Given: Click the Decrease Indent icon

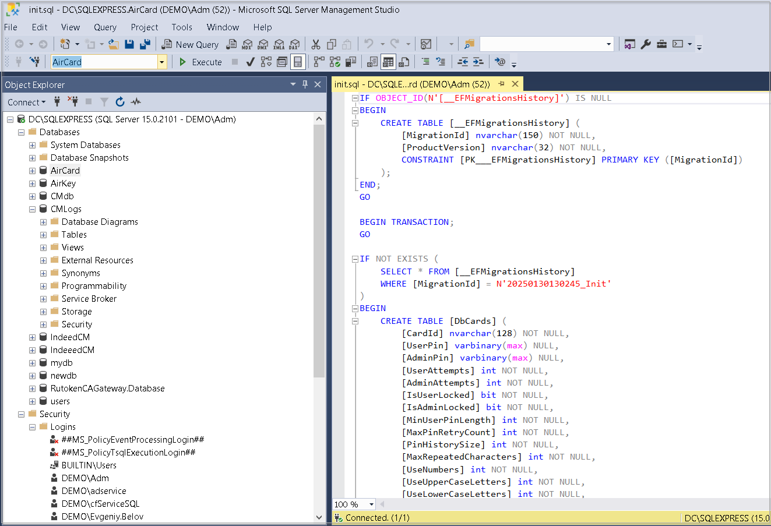Looking at the screenshot, I should click(x=463, y=62).
